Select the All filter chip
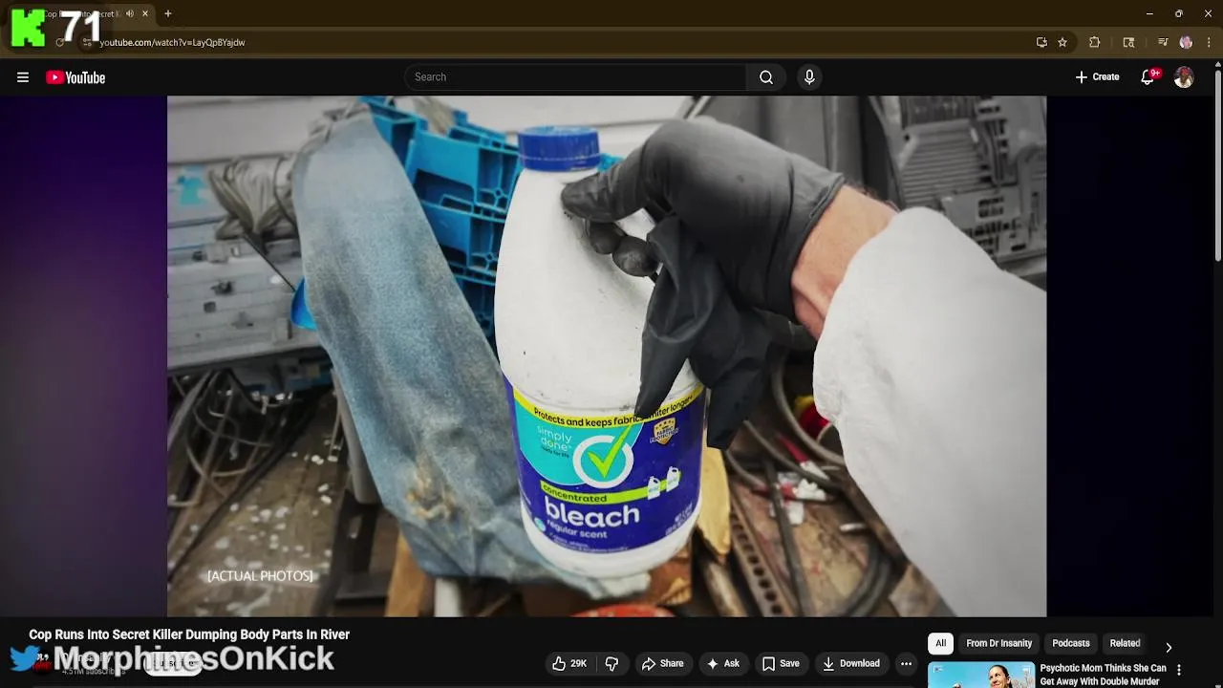This screenshot has width=1223, height=688. pos(941,643)
